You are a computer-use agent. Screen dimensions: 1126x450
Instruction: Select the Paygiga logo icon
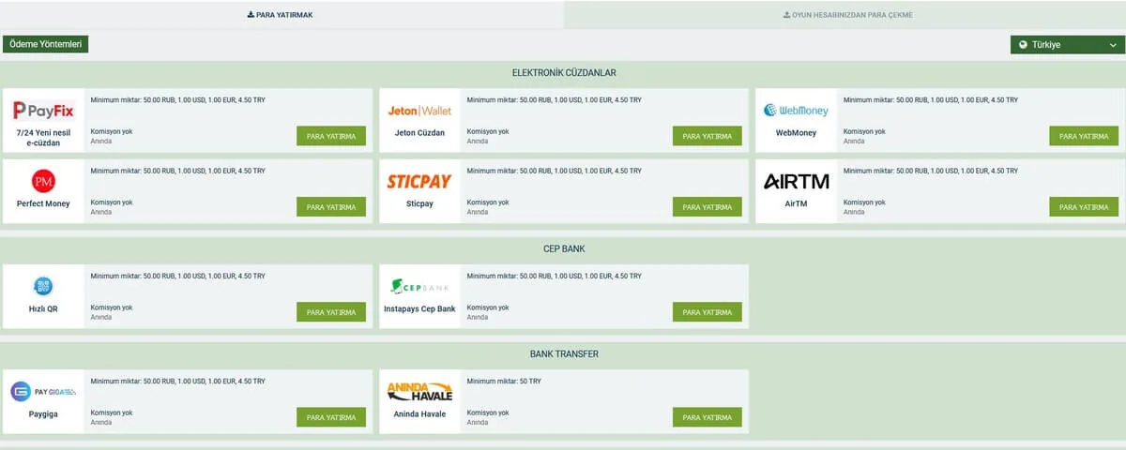(x=43, y=391)
